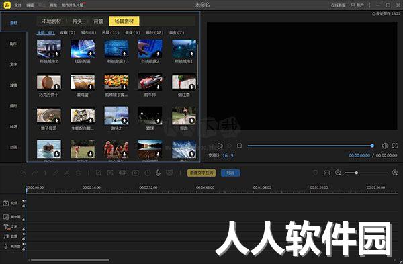403x264 pixels.
Task: Switch to the 片头 tab
Action: 77,21
